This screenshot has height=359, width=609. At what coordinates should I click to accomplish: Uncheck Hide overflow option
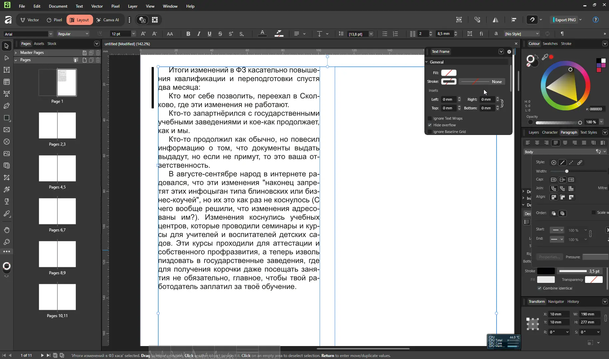point(430,125)
